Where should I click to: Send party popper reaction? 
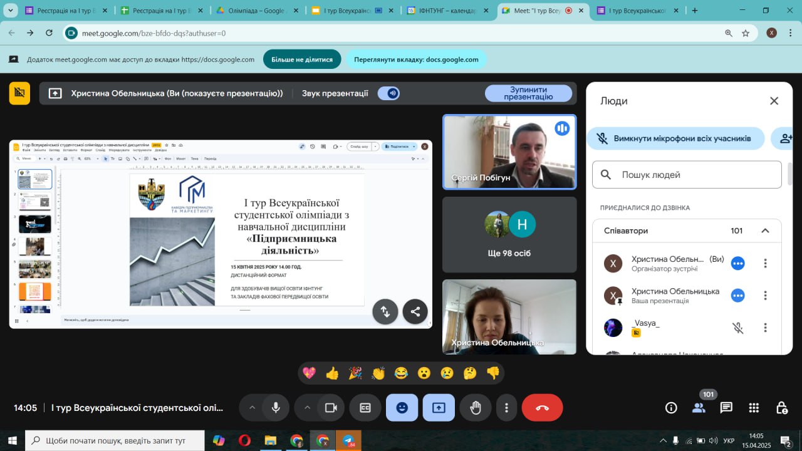[x=355, y=373]
